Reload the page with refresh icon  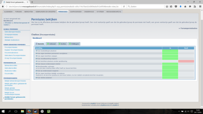124,6
